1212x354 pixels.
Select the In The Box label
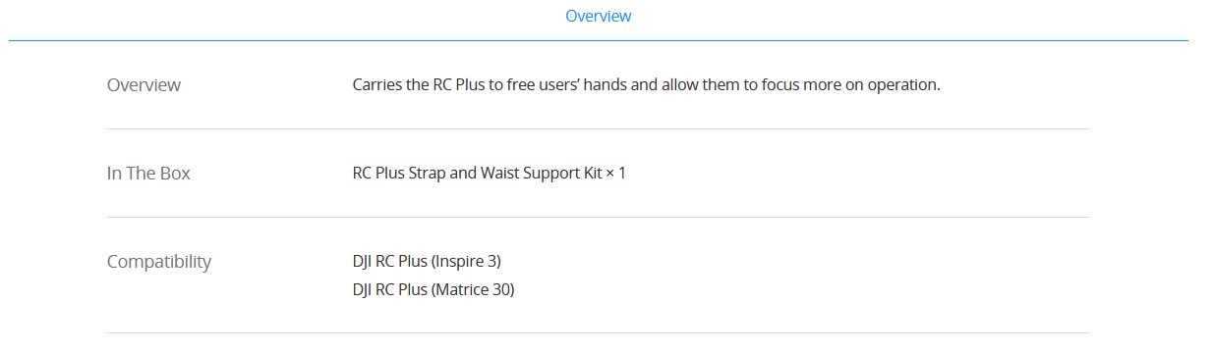[148, 173]
